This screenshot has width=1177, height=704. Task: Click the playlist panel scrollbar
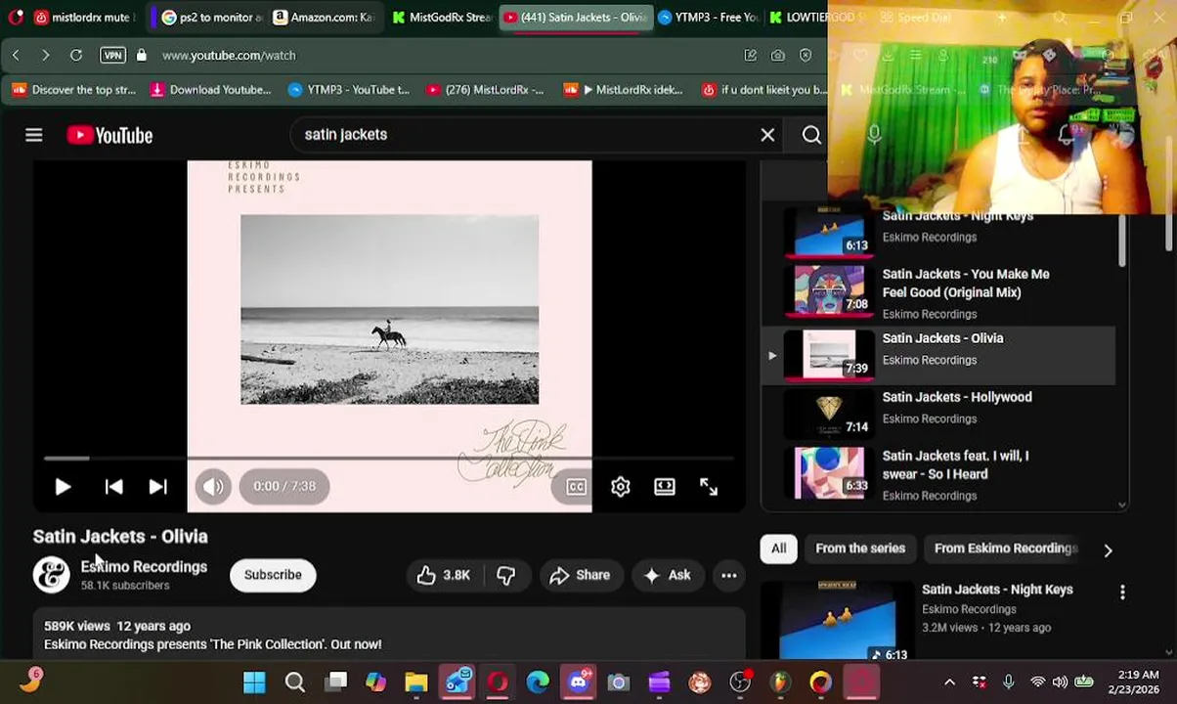point(1121,240)
